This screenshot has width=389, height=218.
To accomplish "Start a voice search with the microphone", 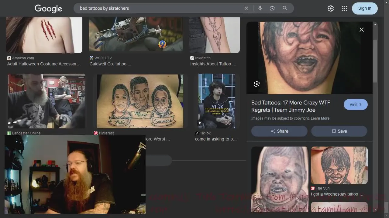I will [260, 8].
